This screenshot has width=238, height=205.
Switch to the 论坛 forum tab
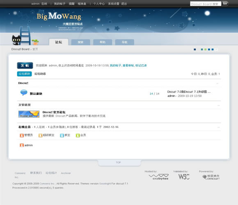pyautogui.click(x=59, y=42)
